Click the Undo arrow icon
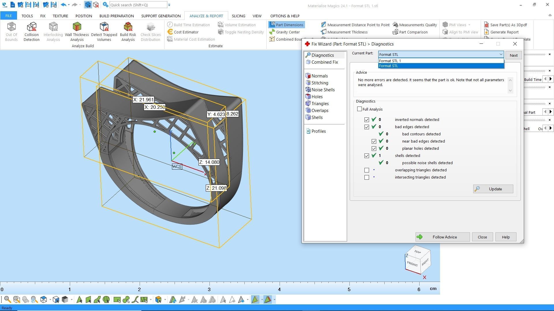The height and width of the screenshot is (311, 554). coord(63,5)
